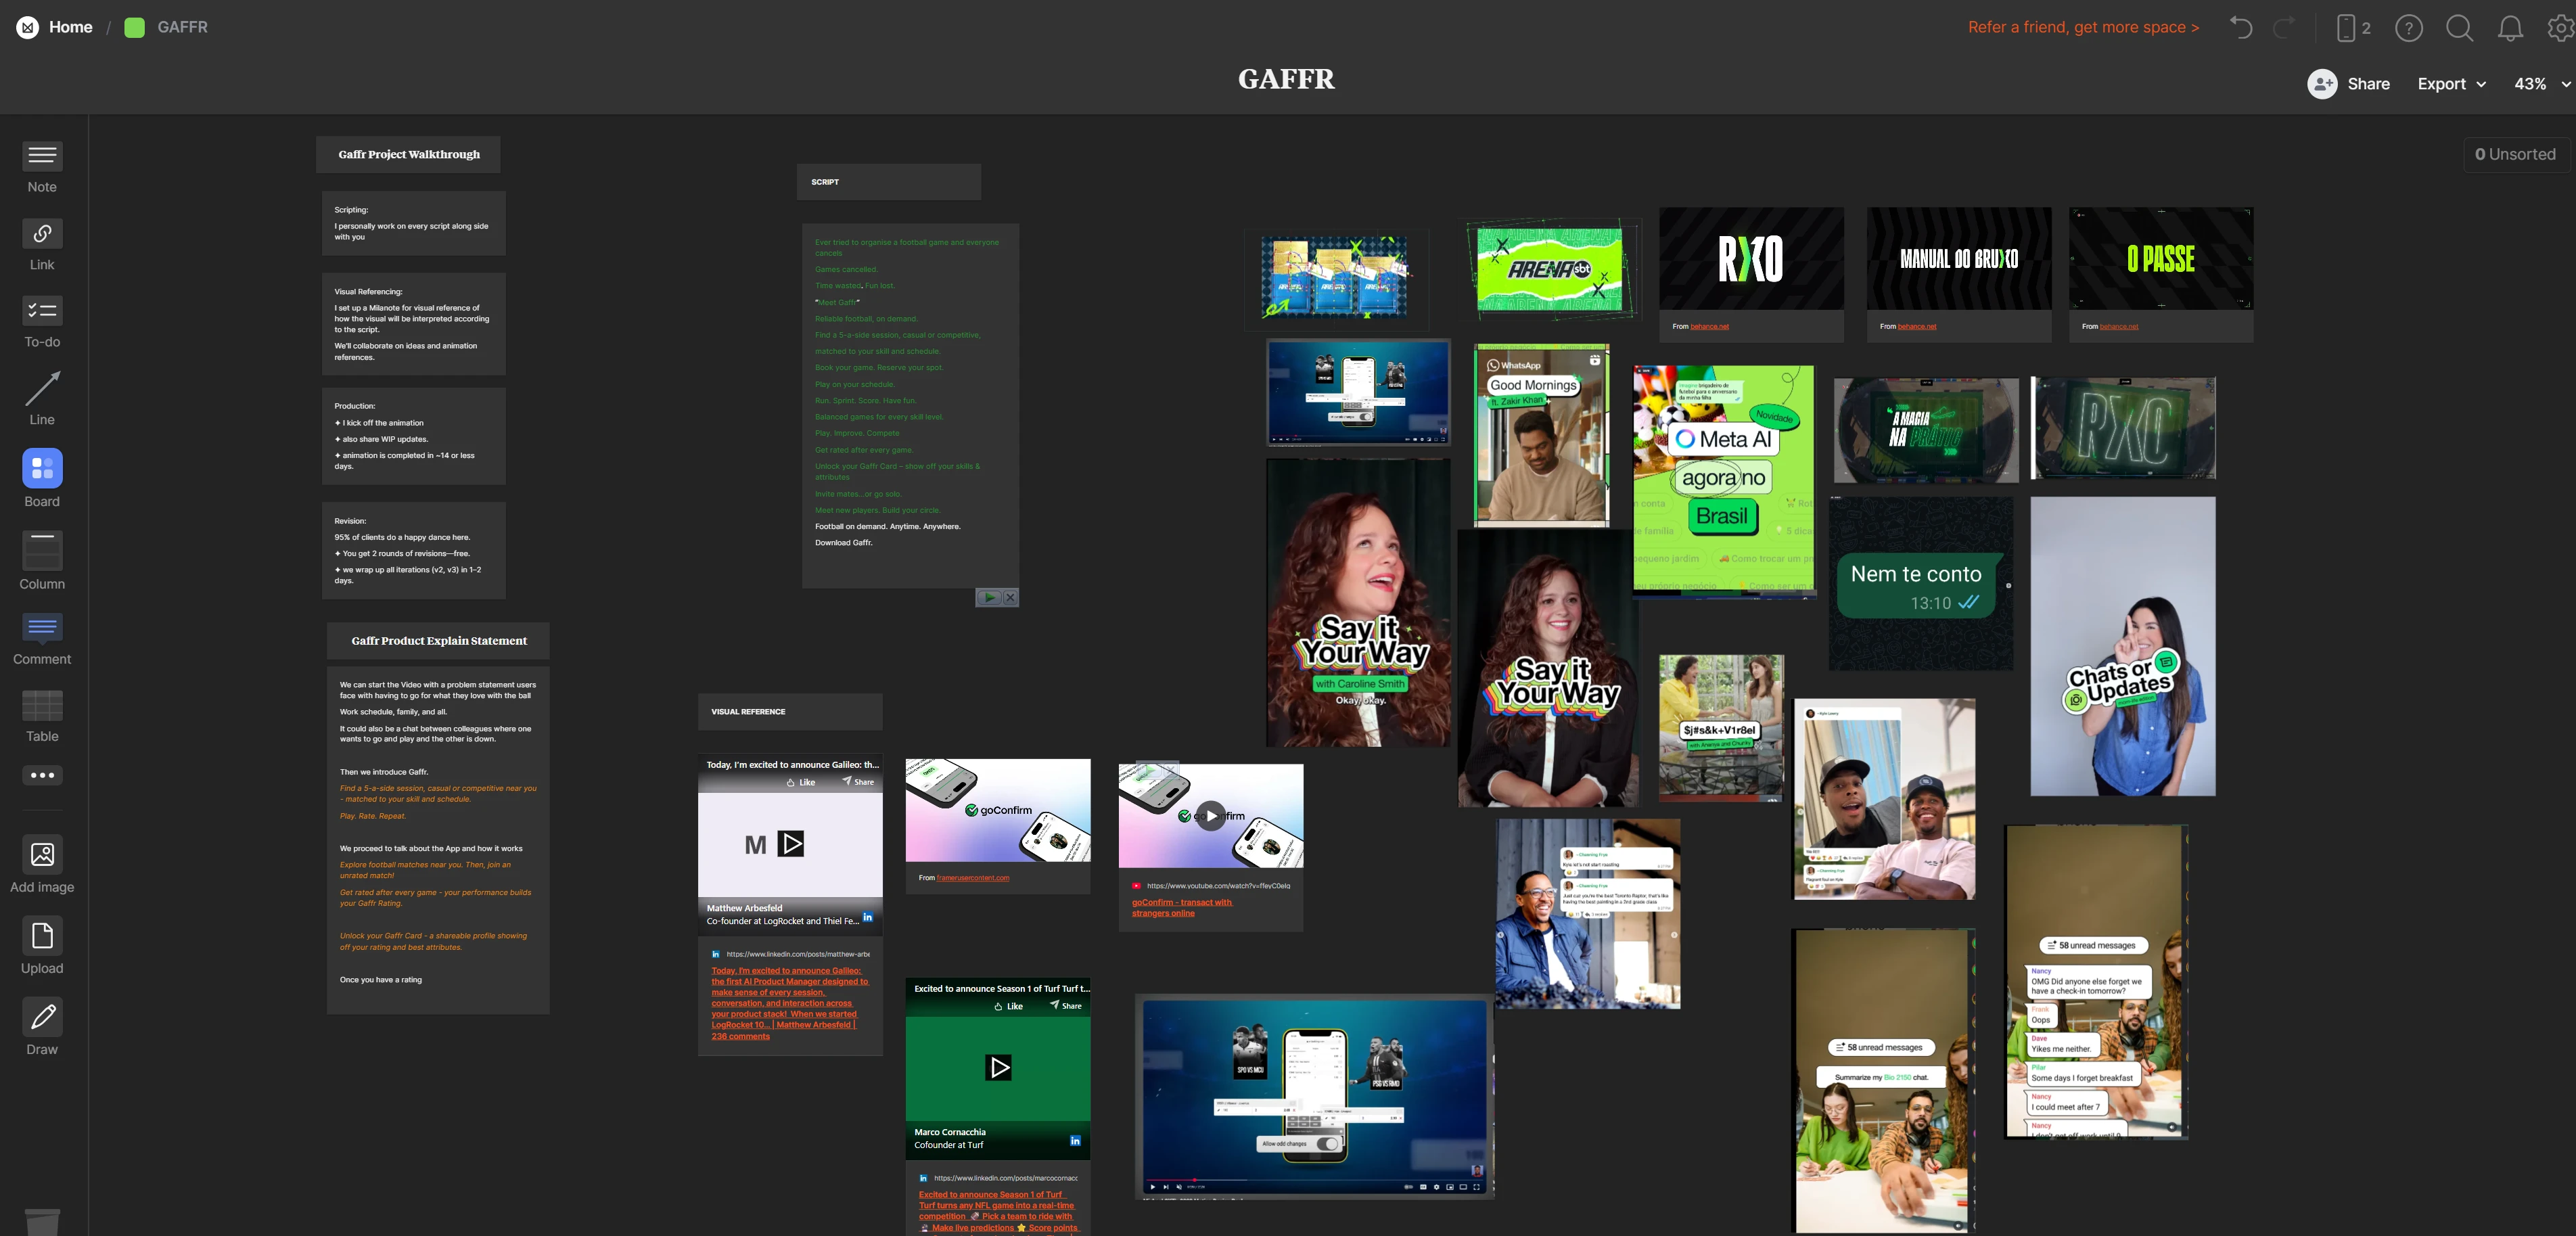Image resolution: width=2576 pixels, height=1236 pixels.
Task: Open the 43% zoom dropdown
Action: click(2538, 84)
